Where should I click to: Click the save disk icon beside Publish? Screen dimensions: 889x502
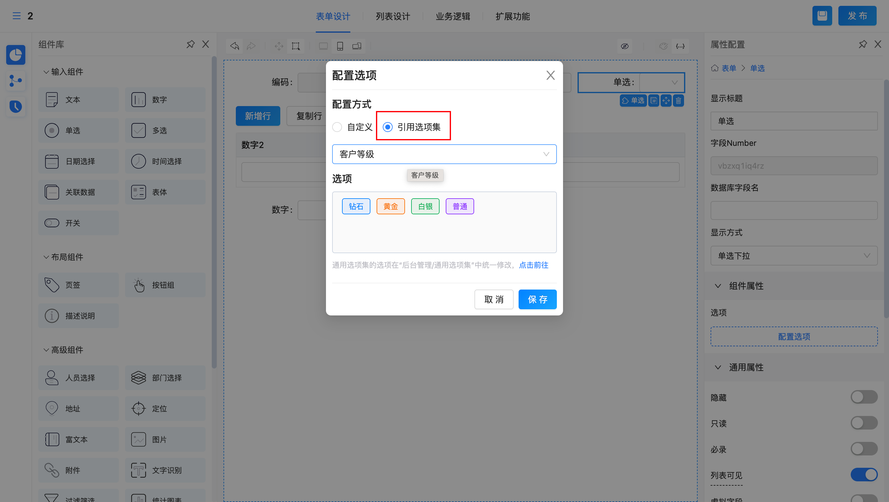point(822,16)
